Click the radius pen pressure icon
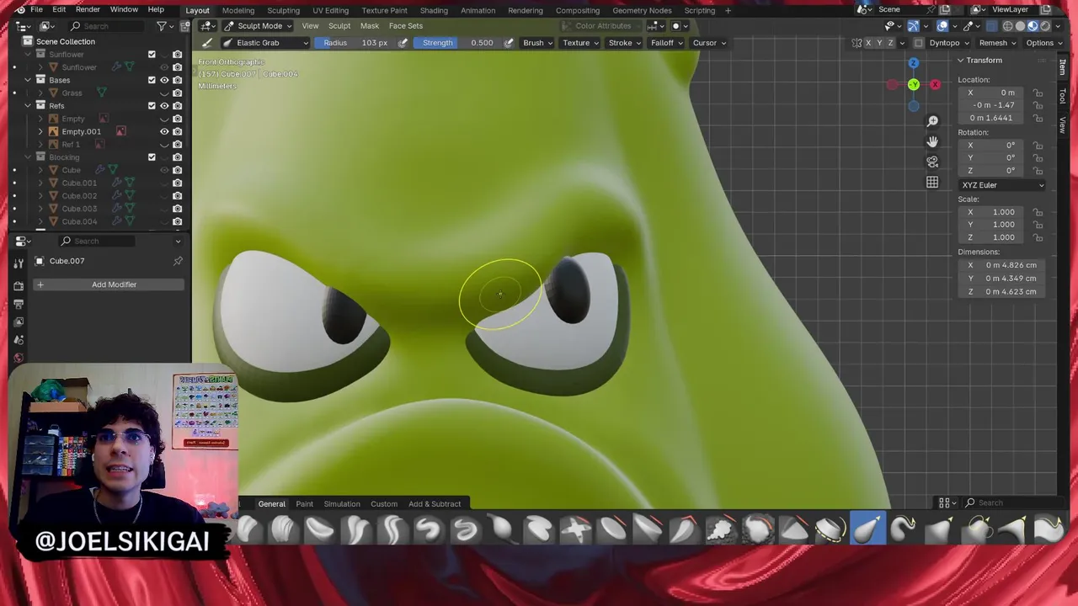The height and width of the screenshot is (606, 1078). point(403,43)
